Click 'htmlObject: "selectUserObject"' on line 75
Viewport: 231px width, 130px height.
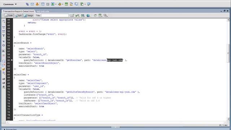(x=38, y=104)
